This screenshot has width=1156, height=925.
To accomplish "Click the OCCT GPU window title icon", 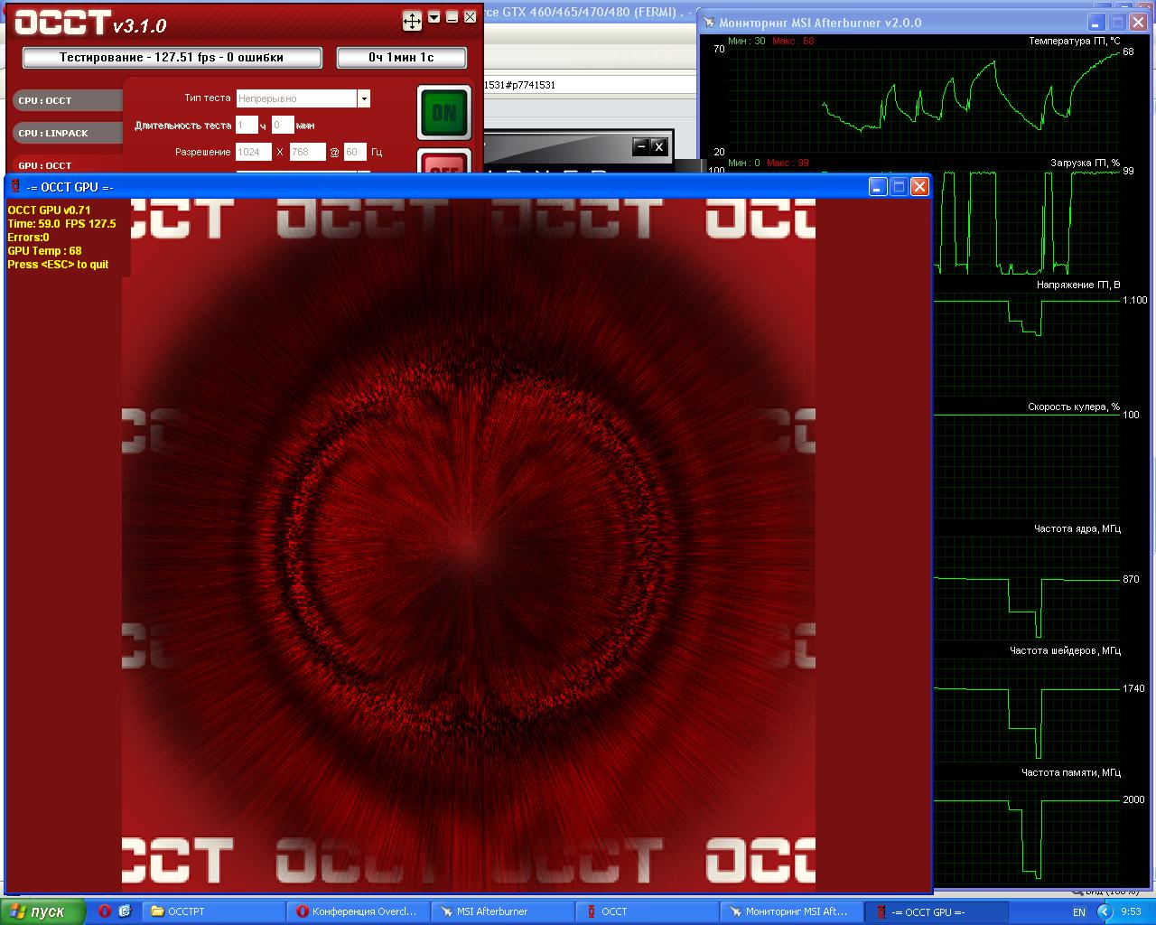I will (14, 186).
